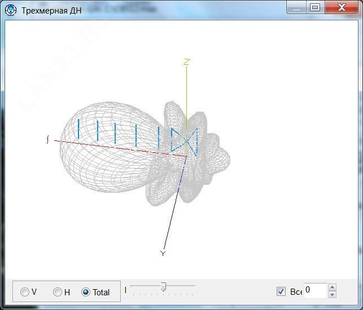Viewport: 363px width, 310px height.
Task: Select the H polarization radio button
Action: (x=57, y=292)
